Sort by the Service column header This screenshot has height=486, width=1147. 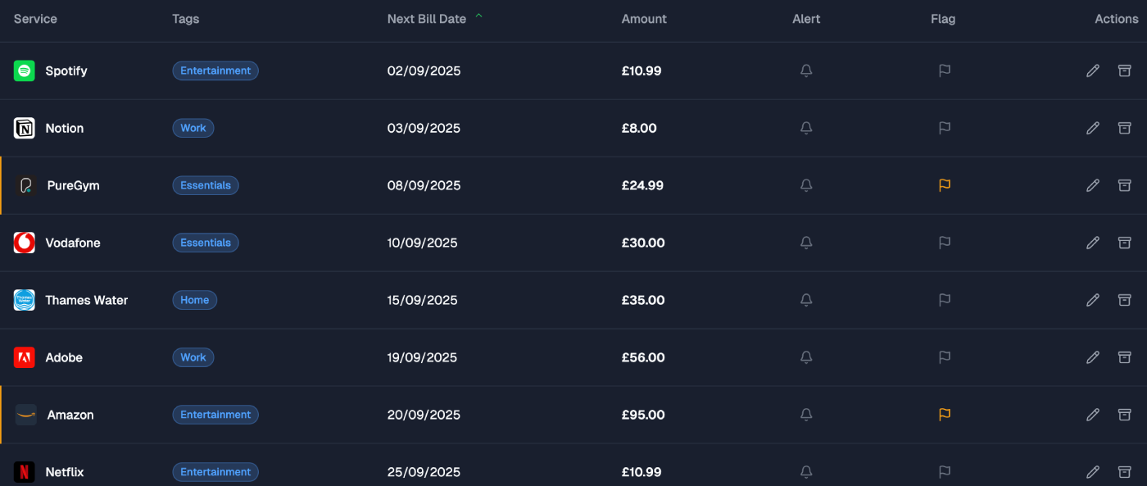pyautogui.click(x=35, y=19)
